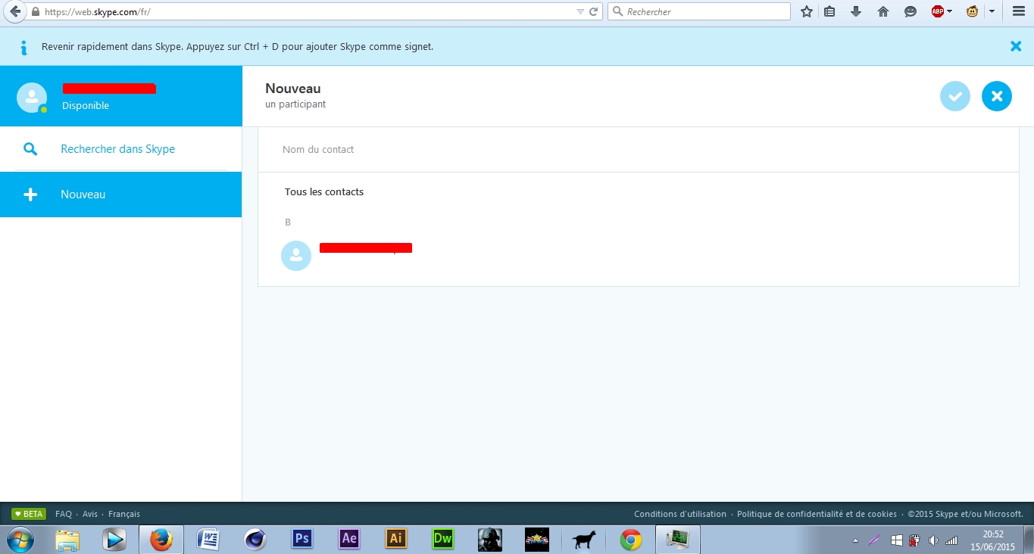Click the BETA badge in the footer

(x=29, y=514)
